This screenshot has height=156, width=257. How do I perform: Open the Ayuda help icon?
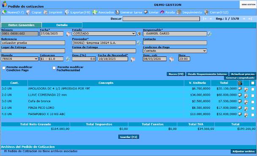pos(162,12)
